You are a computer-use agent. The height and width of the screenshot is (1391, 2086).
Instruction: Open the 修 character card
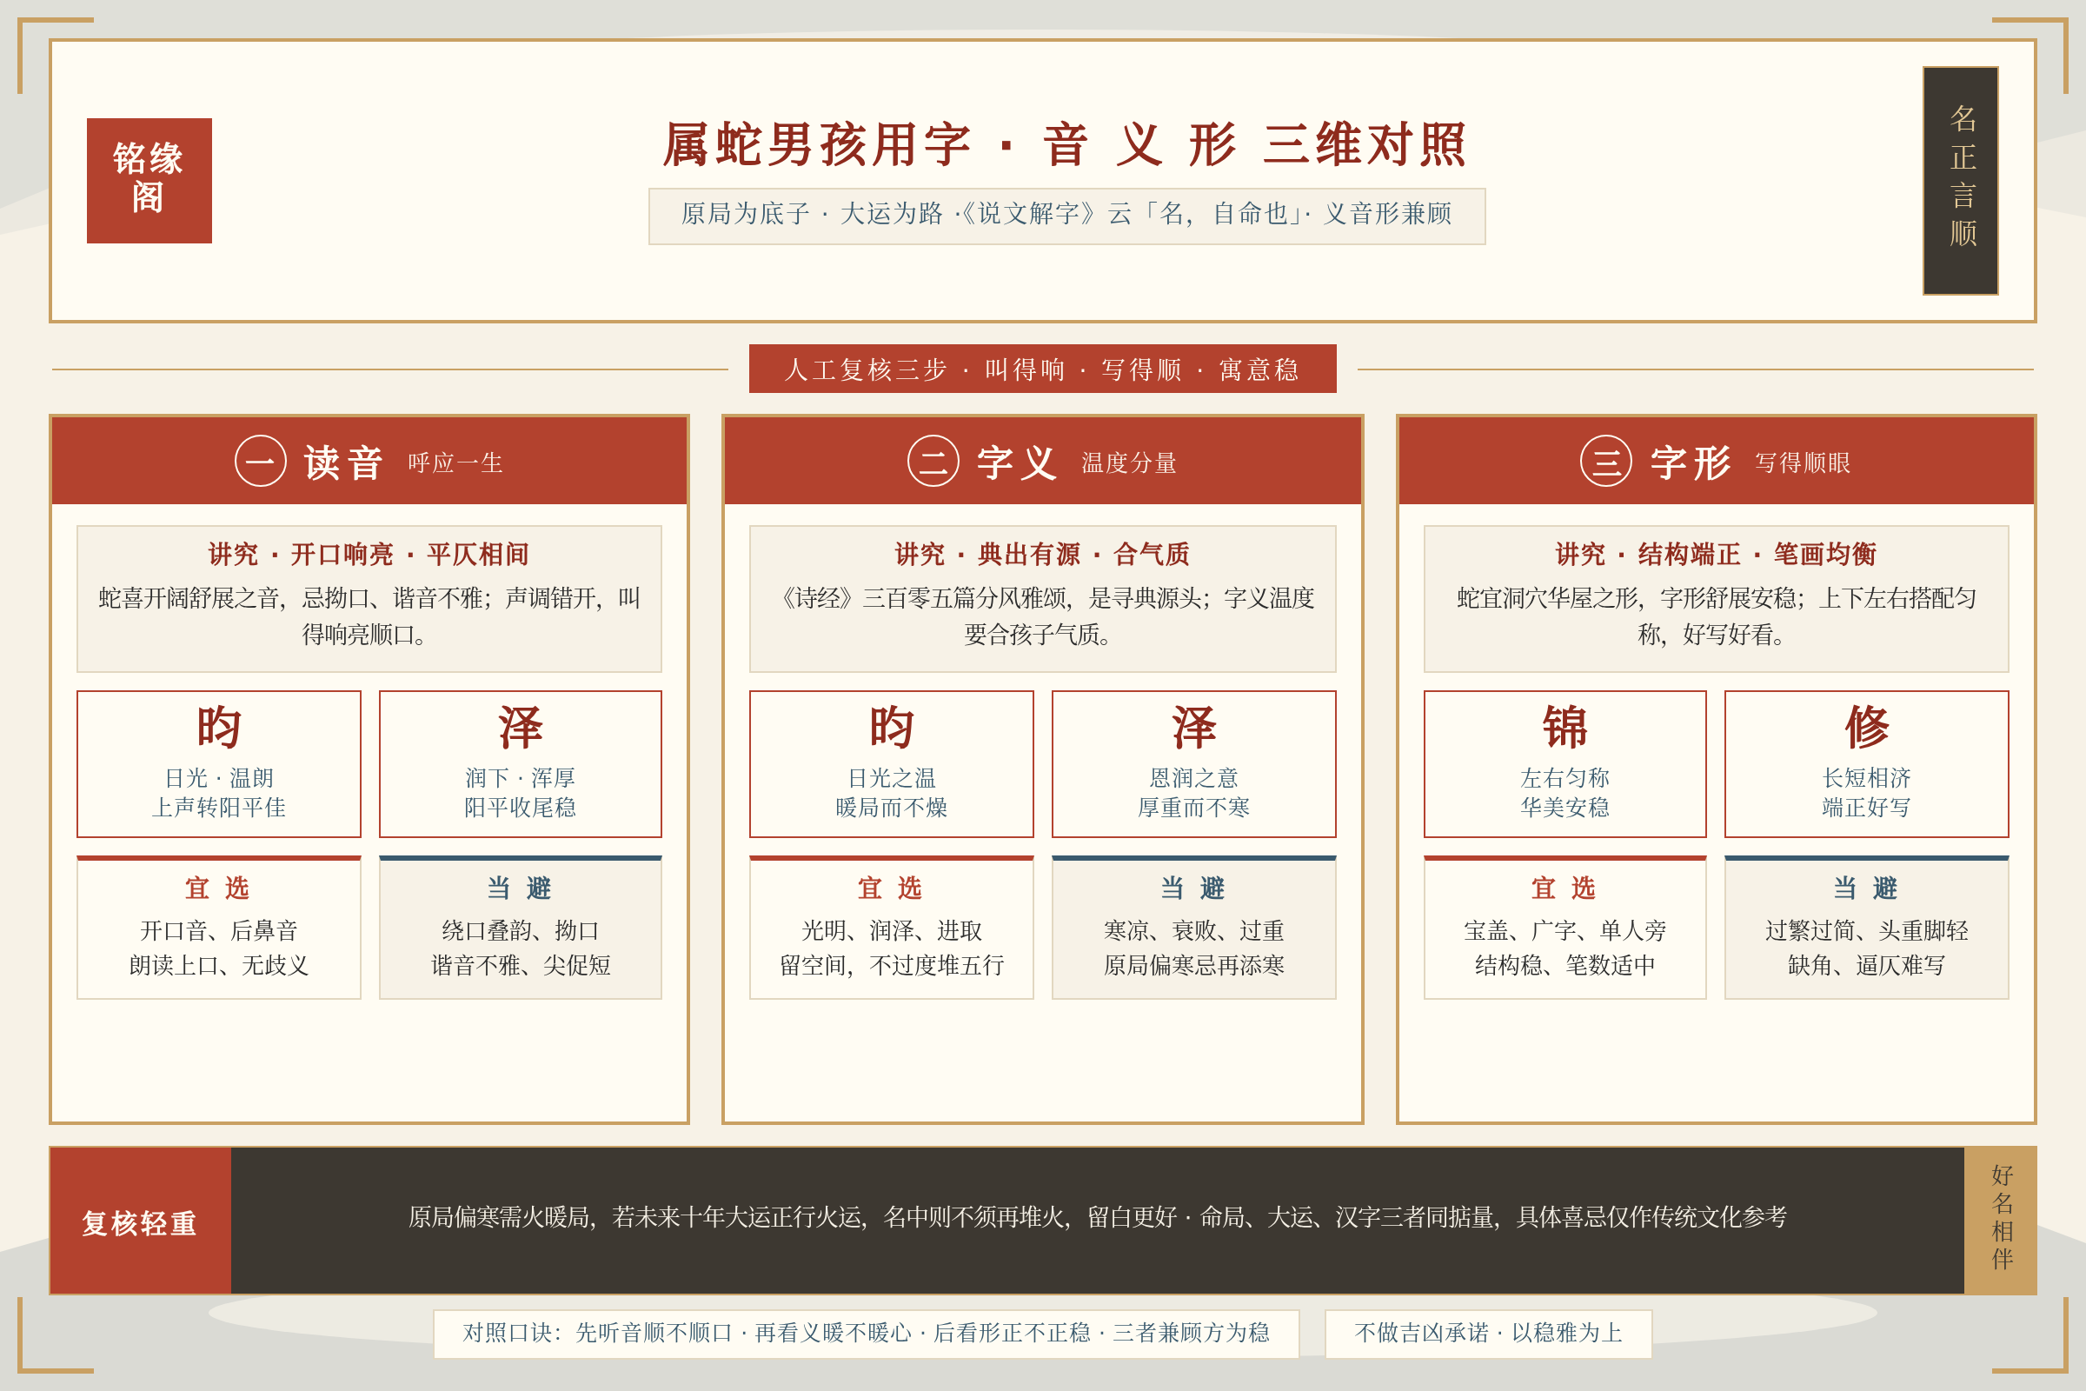(x=1866, y=764)
